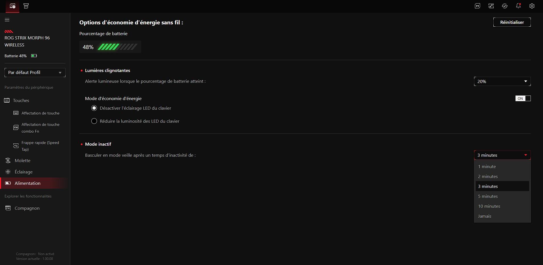The image size is (543, 265).
Task: Open Affectation de touche combo Fn
Action: (x=40, y=128)
